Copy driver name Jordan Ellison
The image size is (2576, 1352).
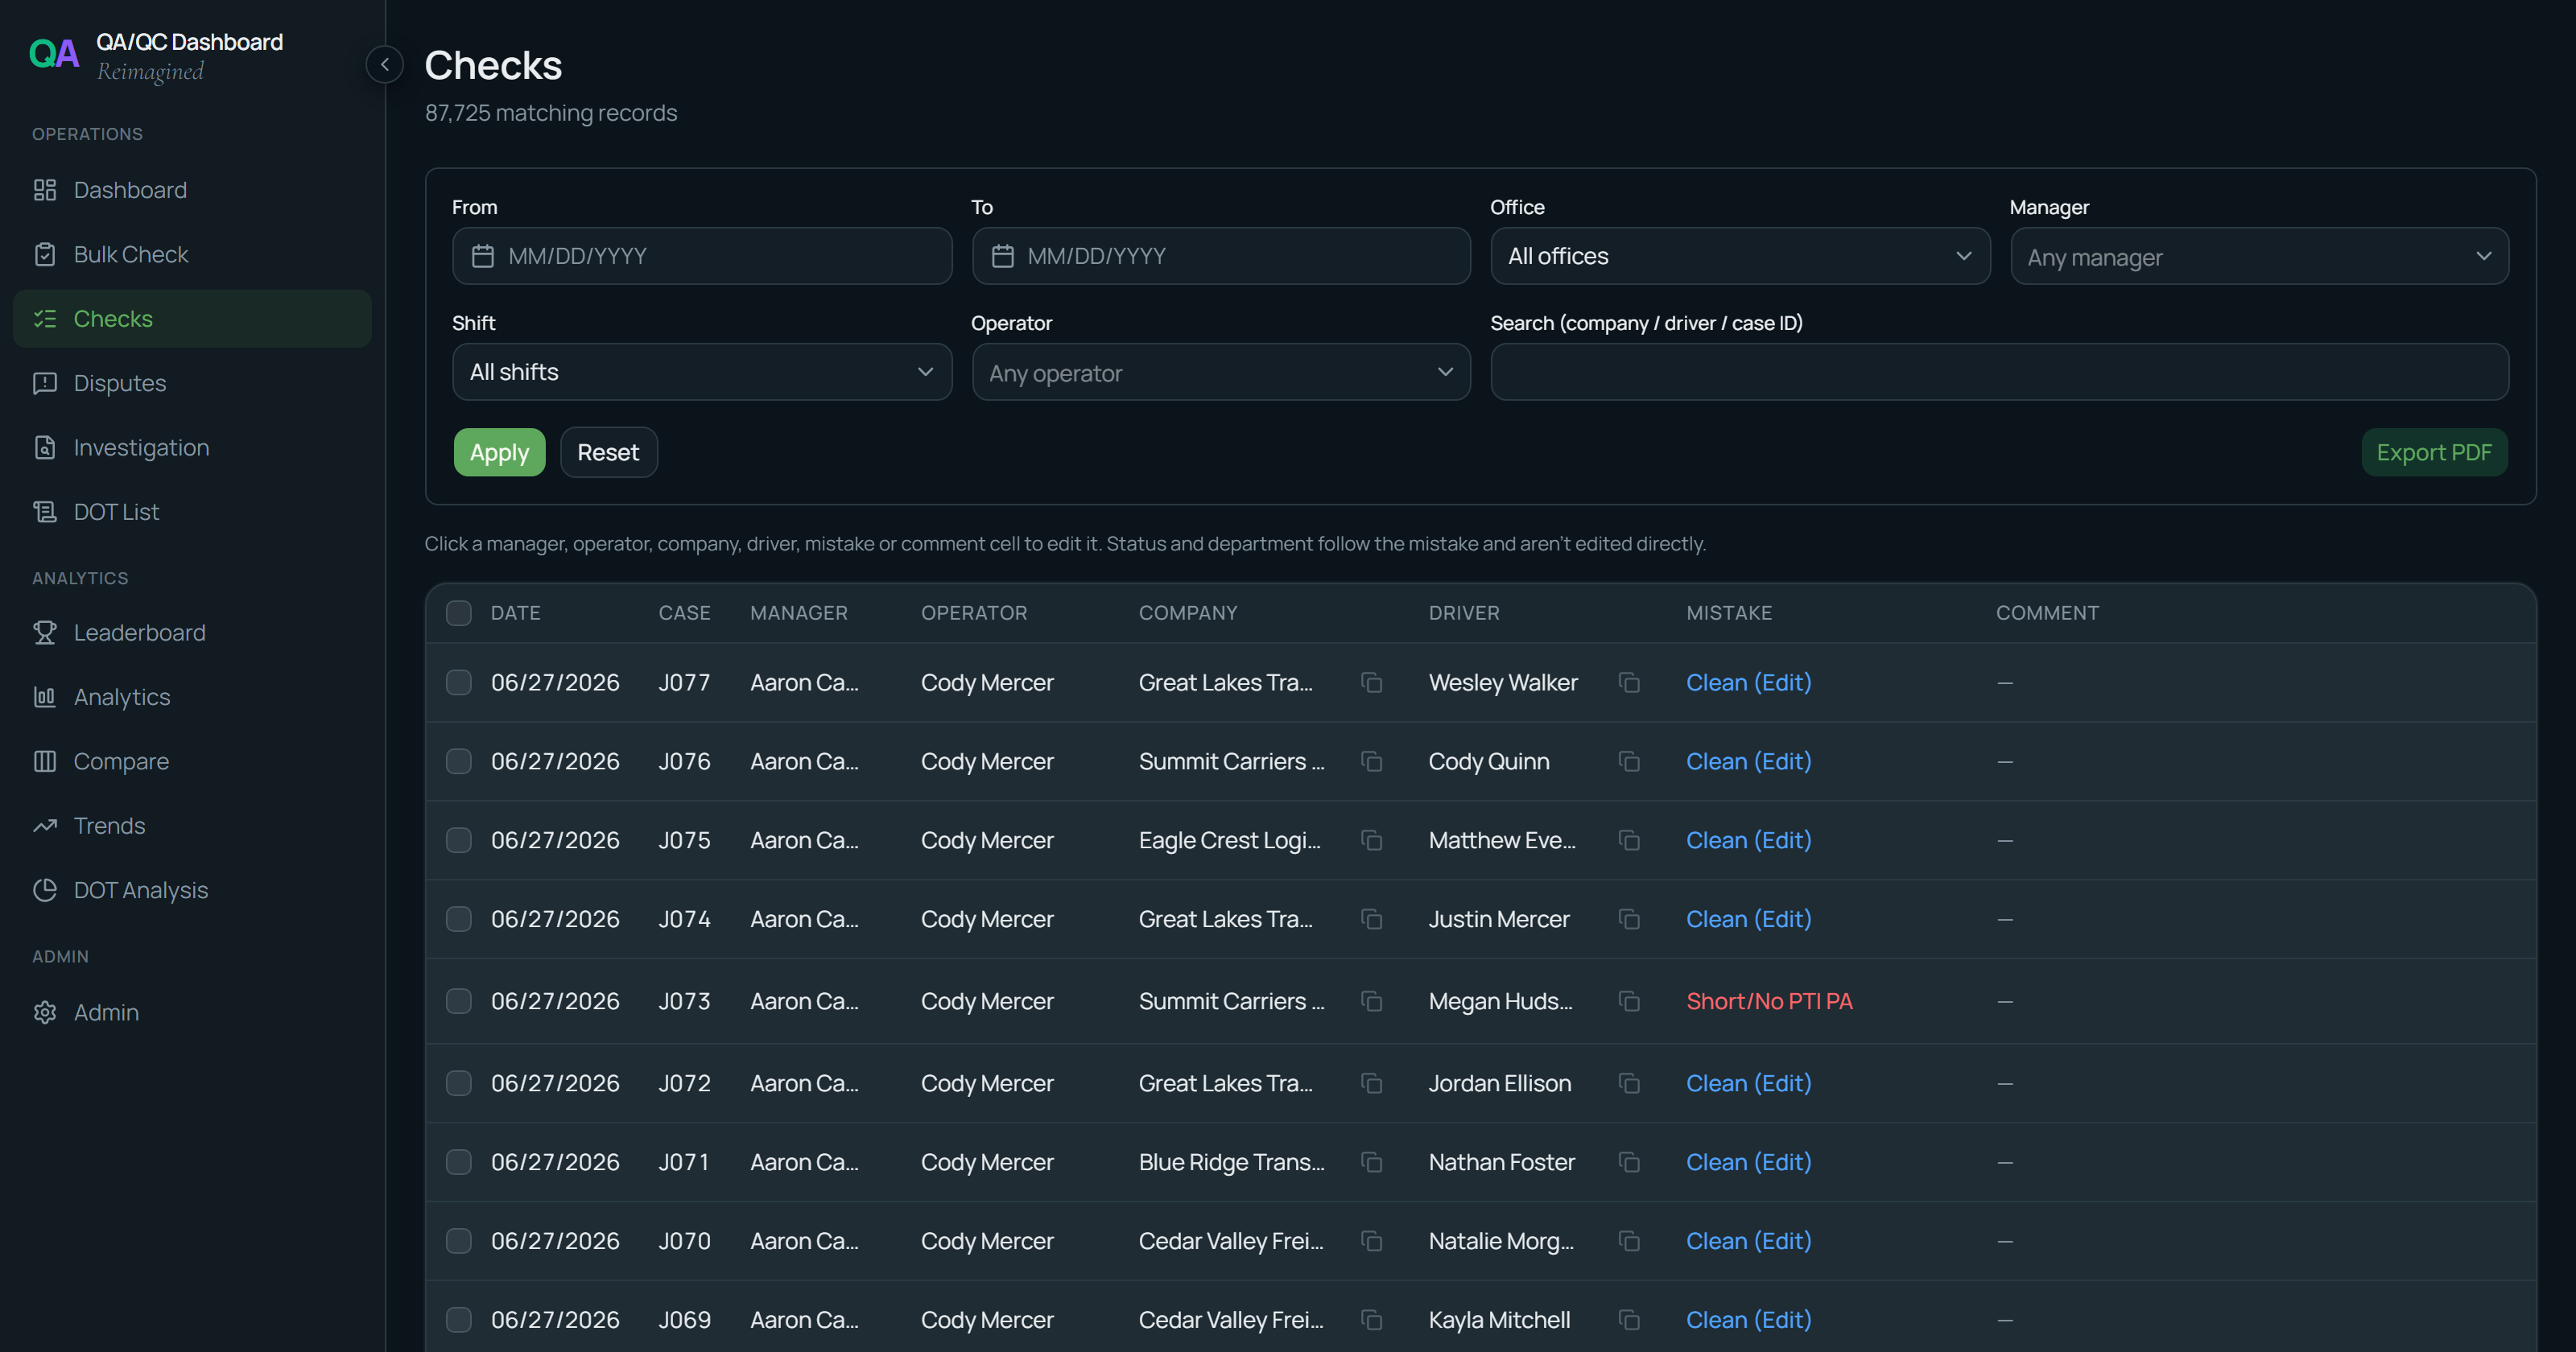(x=1629, y=1083)
